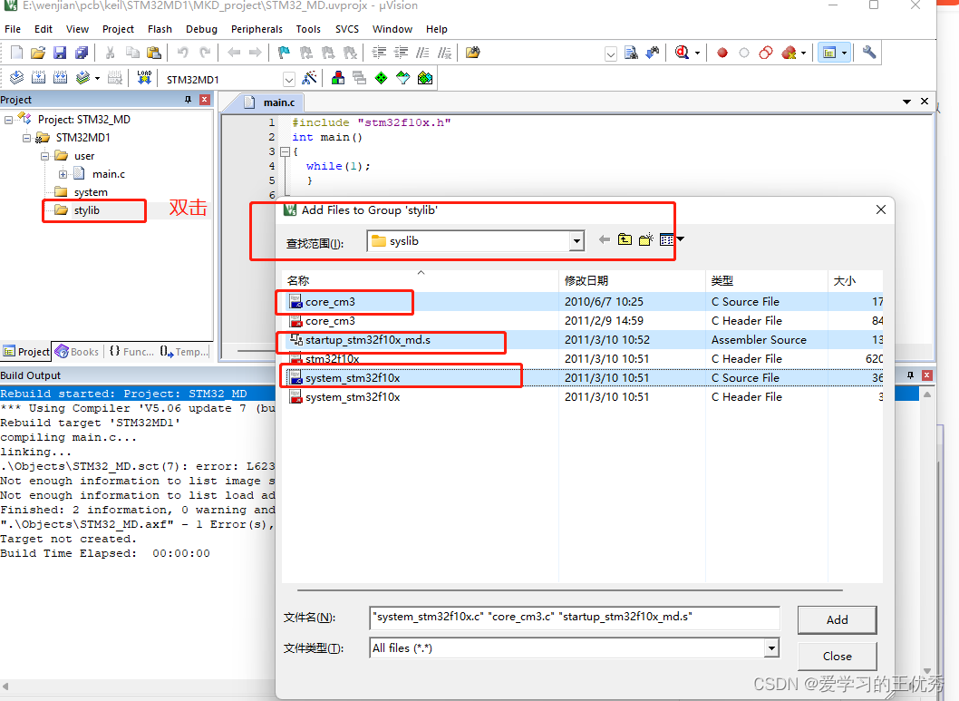Viewport: 959px width, 701px height.
Task: Click the Add button in the dialog
Action: click(836, 619)
